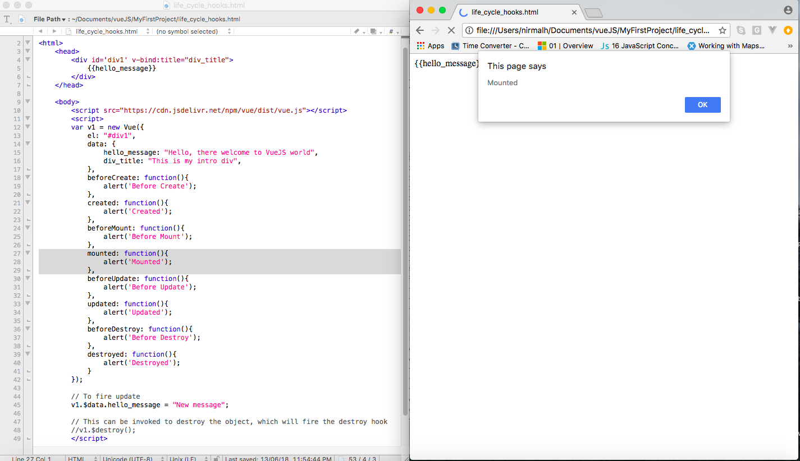Collapse the beforeUpdate function fold at line 30
The width and height of the screenshot is (800, 461).
click(x=28, y=278)
